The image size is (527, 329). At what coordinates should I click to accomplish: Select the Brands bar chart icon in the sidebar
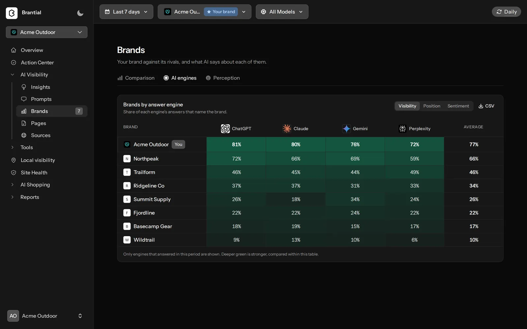tap(24, 111)
